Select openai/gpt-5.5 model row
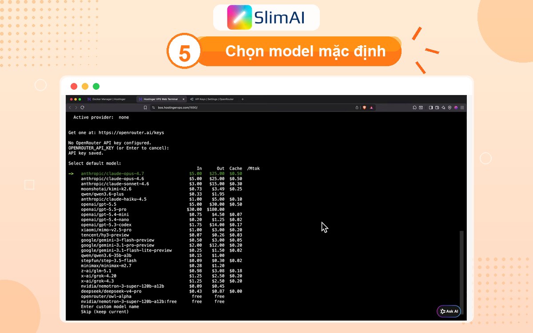The image size is (533, 333). point(99,204)
